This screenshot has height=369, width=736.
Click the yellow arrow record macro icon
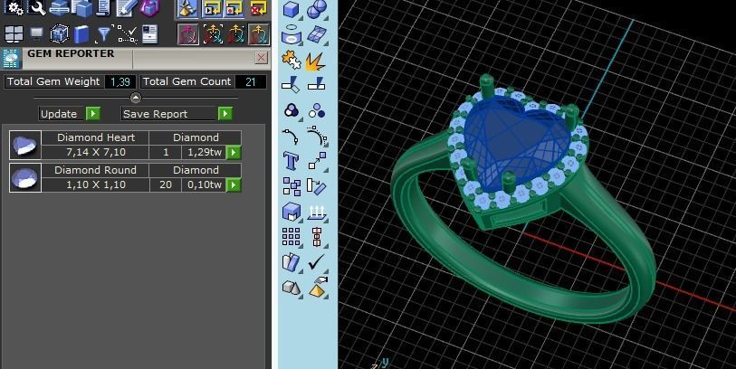pyautogui.click(x=234, y=8)
